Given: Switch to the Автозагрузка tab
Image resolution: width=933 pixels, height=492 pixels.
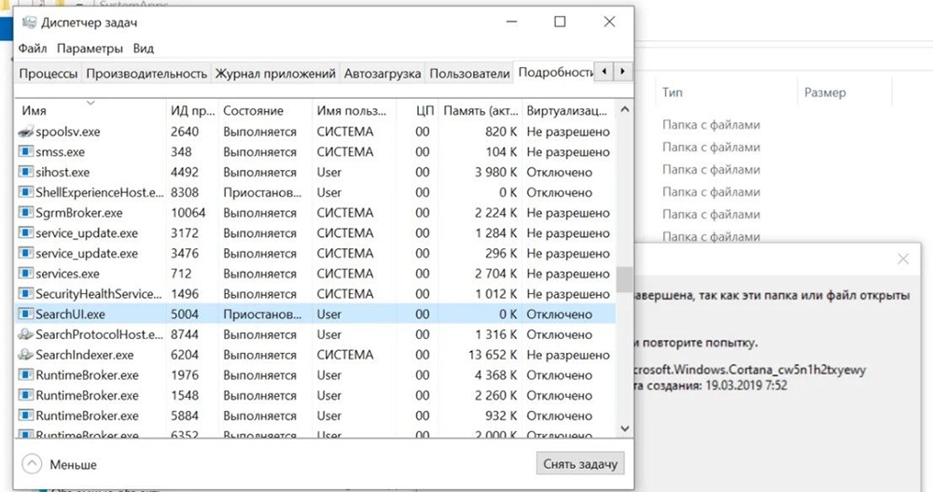Looking at the screenshot, I should point(382,73).
